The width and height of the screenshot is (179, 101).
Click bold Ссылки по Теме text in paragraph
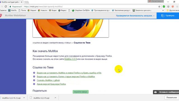point(82,43)
